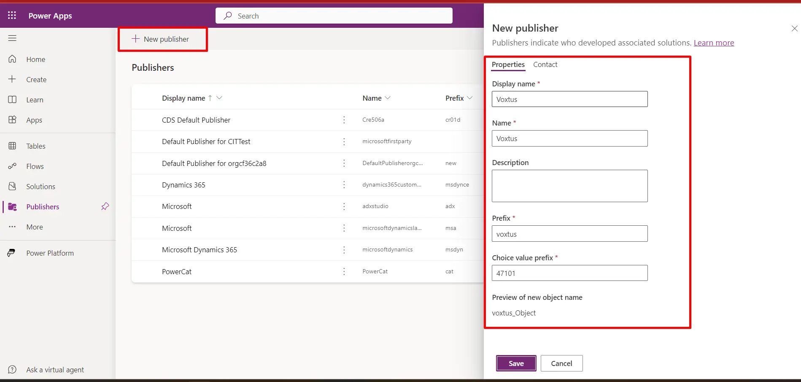
Task: Click the Solutions icon in sidebar
Action: (x=12, y=186)
